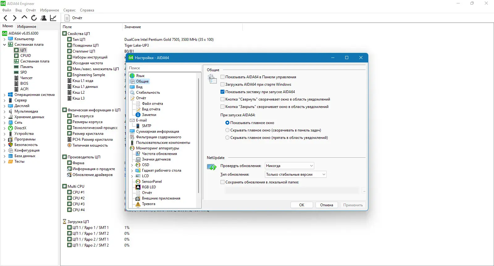This screenshot has height=266, width=494.
Task: Expand the Операционная система node
Action: tap(5, 95)
